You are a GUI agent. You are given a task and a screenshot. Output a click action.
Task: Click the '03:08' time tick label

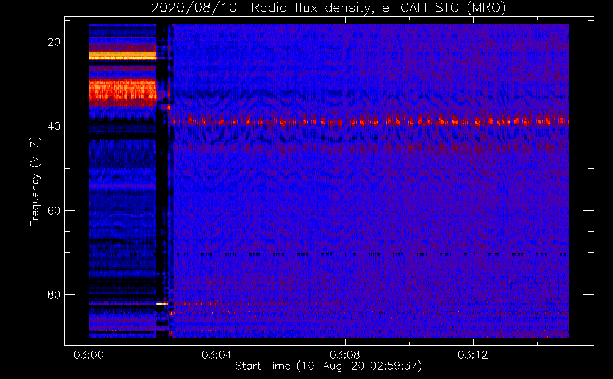[345, 355]
